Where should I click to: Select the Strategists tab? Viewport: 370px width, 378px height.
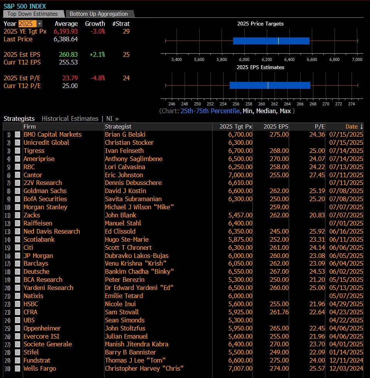pos(19,119)
